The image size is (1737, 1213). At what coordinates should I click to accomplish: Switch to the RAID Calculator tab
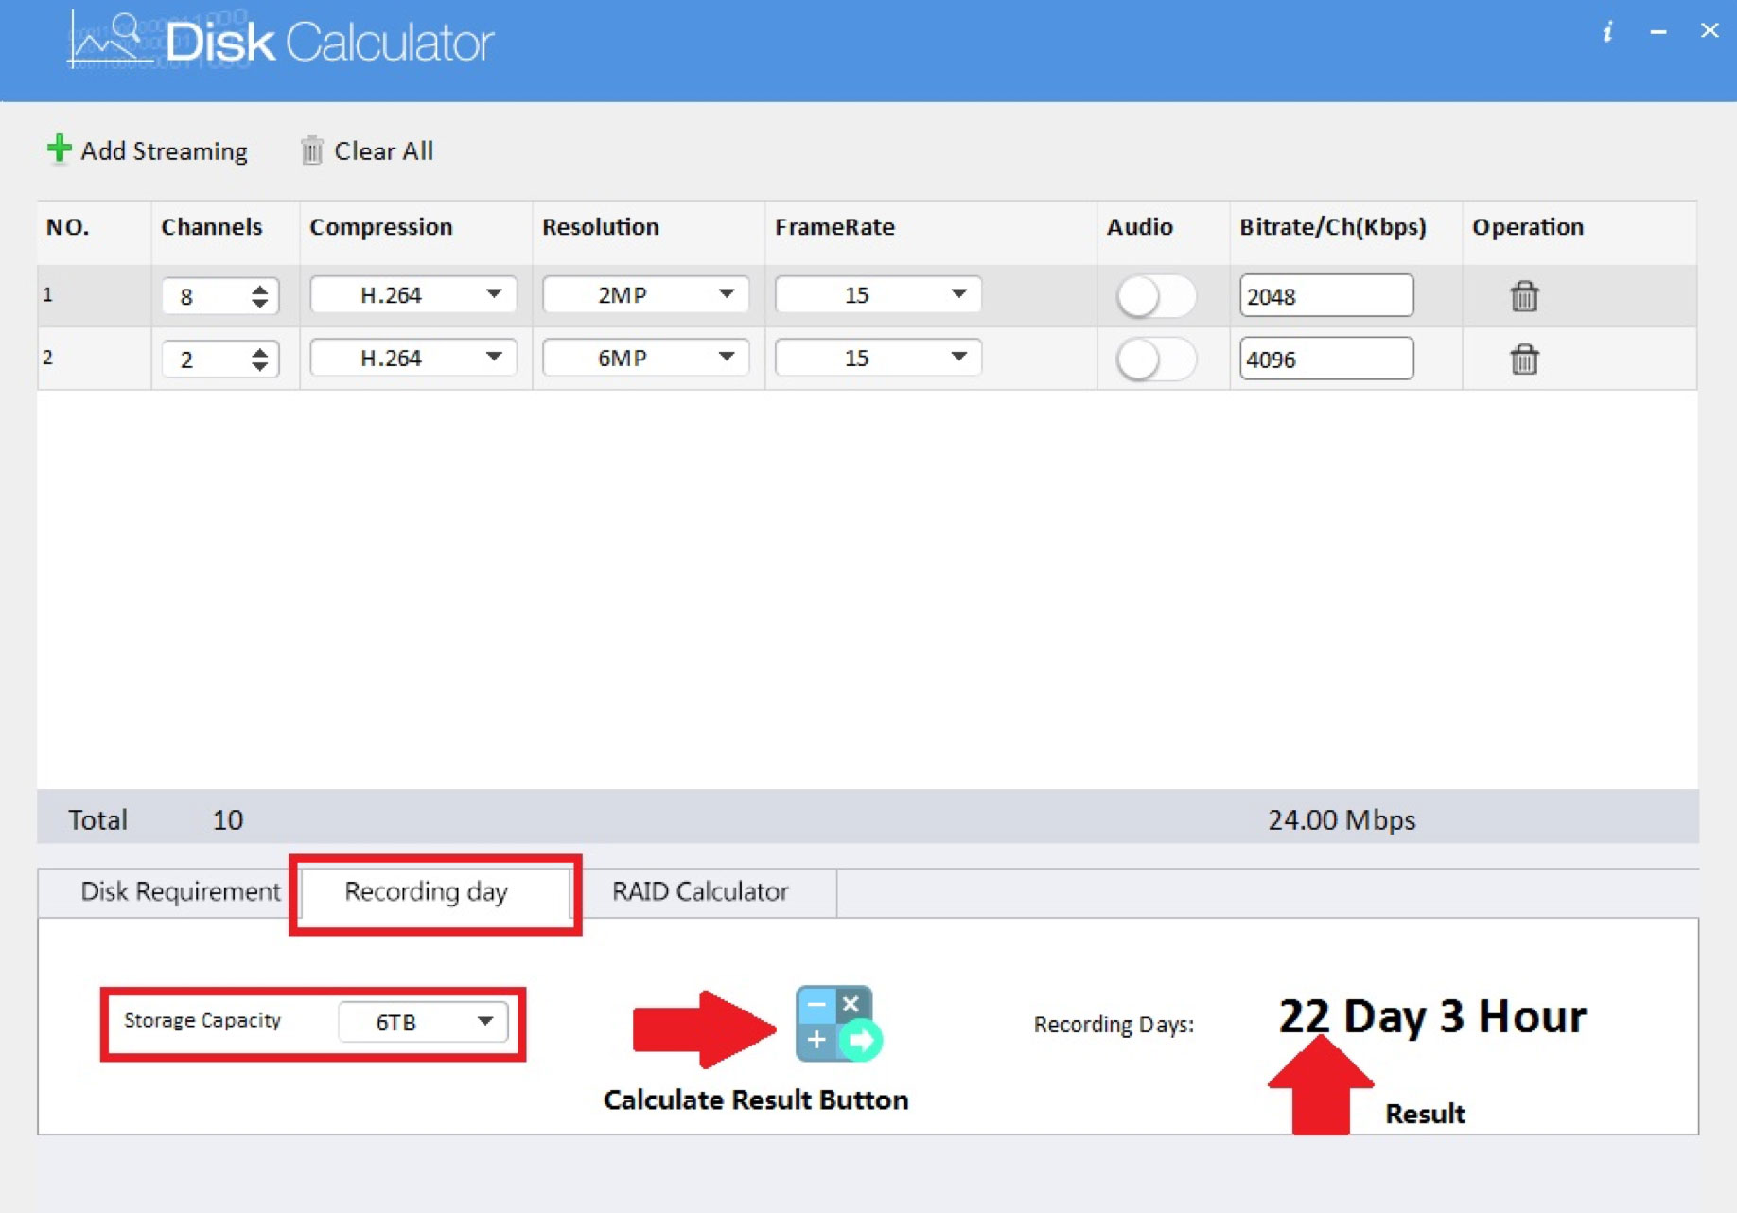point(700,891)
